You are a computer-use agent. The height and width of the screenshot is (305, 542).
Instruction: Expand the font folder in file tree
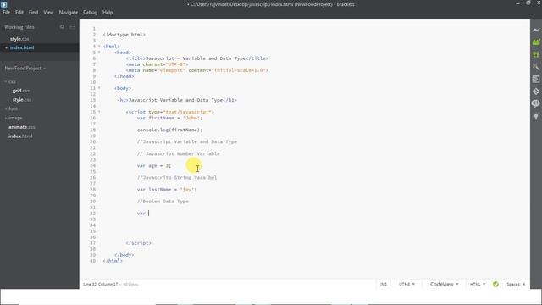11,108
